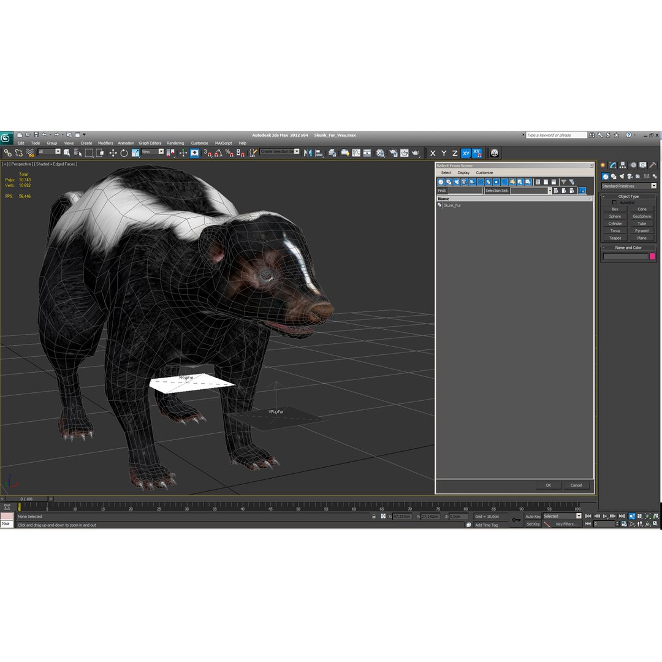Open Customize menu in Select From Scene dialog

tap(484, 173)
